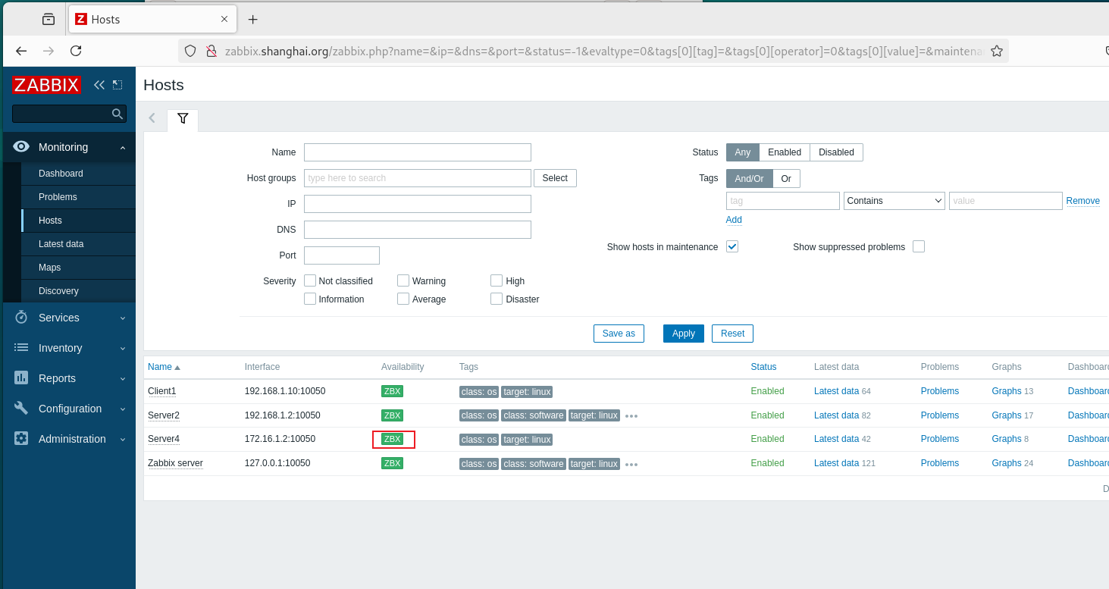The height and width of the screenshot is (589, 1109).
Task: Open the Contains tag operator dropdown
Action: 894,201
